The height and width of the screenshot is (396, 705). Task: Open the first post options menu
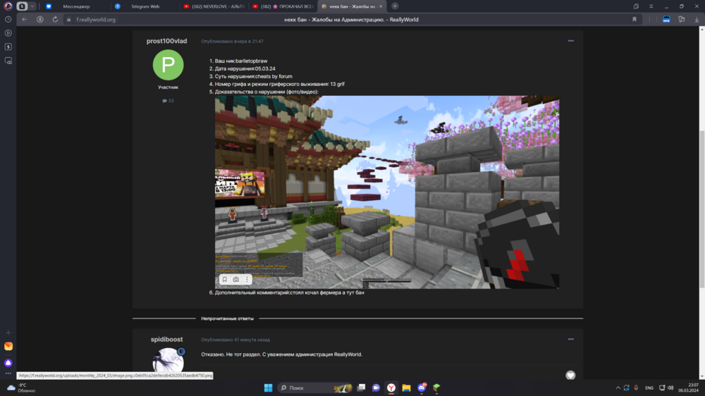click(x=570, y=41)
